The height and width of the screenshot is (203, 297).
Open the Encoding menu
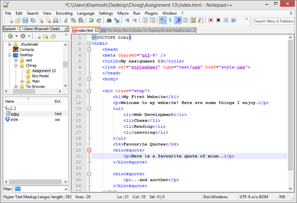[x=64, y=12]
